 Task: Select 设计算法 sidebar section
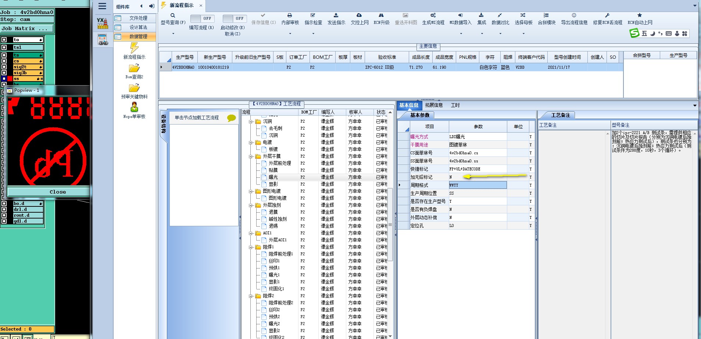click(x=135, y=27)
